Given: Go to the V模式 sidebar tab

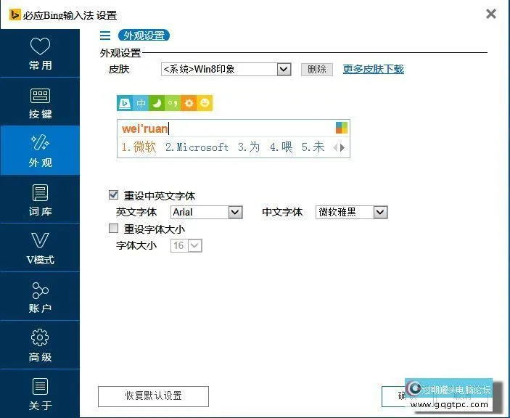Looking at the screenshot, I should pos(40,249).
